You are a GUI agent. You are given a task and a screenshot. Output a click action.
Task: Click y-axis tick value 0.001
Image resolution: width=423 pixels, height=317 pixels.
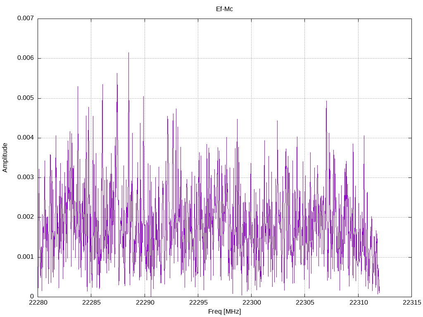pos(26,257)
